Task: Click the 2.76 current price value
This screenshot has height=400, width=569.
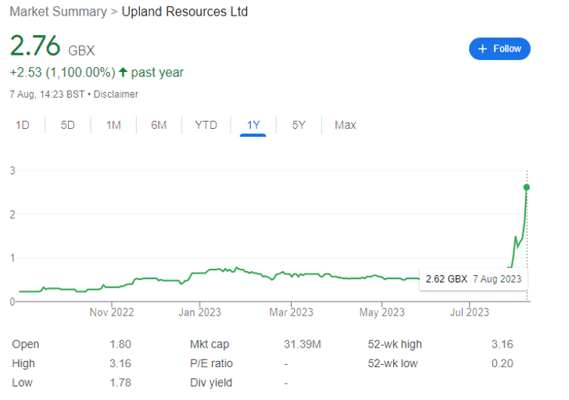Action: 35,45
